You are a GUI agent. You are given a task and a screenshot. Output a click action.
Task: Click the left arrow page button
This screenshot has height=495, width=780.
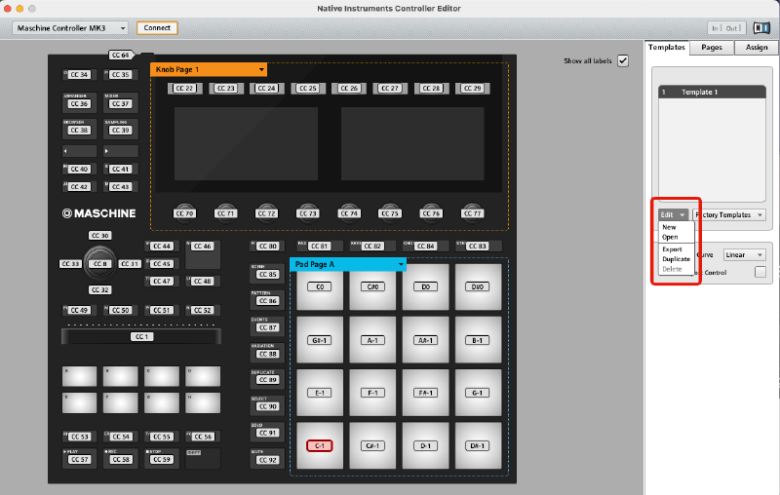80,151
